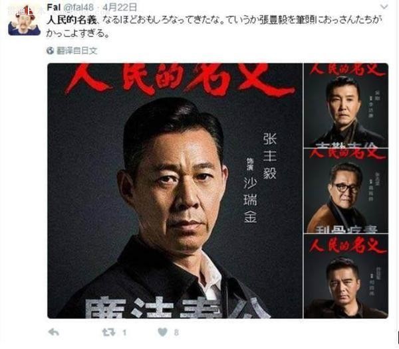The height and width of the screenshot is (349, 399).
Task: Open Fal's profile avatar picture
Action: (x=24, y=21)
